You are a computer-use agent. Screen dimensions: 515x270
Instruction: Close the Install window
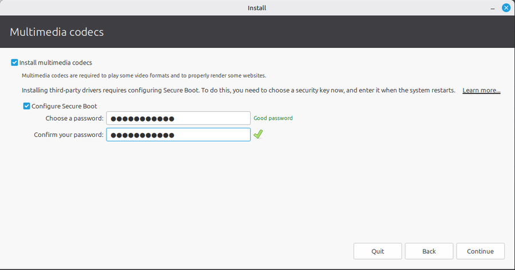coord(506,8)
